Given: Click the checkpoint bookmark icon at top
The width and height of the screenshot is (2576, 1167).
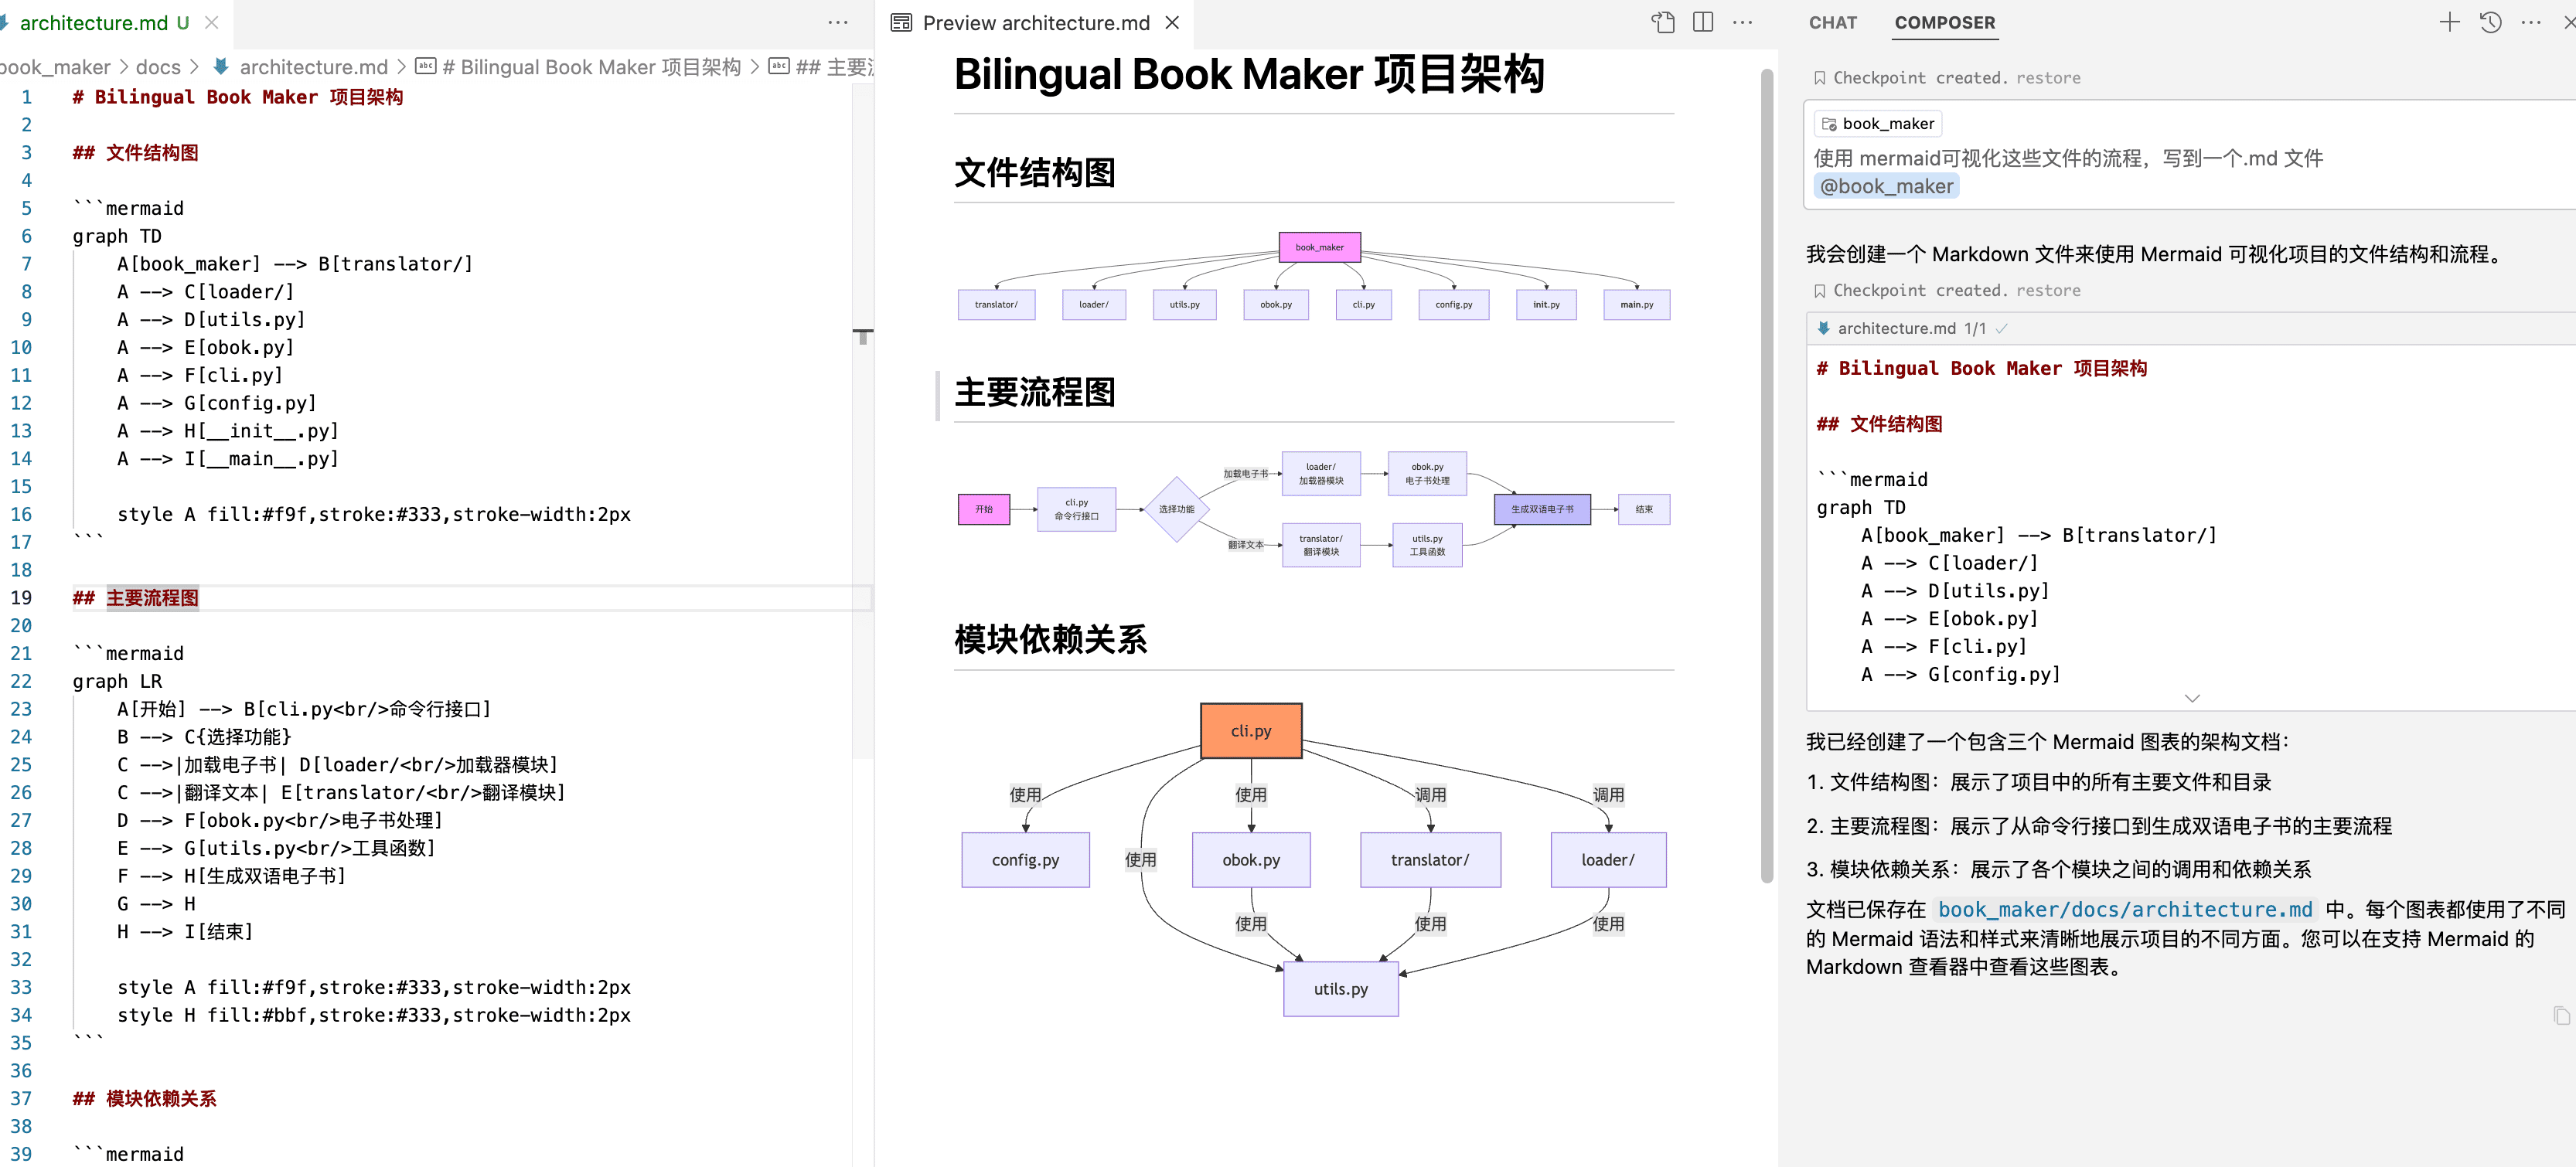Looking at the screenshot, I should click(x=1820, y=78).
